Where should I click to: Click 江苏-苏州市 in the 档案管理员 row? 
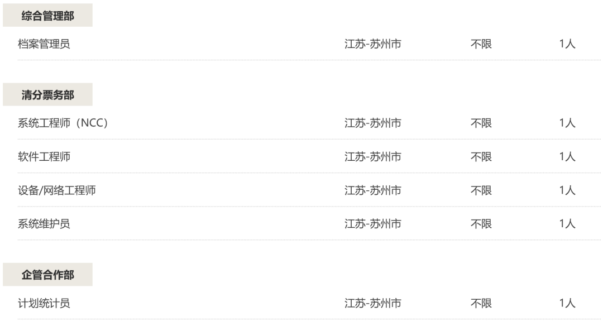coord(372,45)
